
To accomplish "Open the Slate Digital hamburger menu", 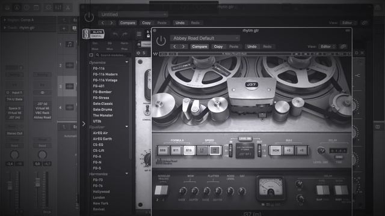I will [139, 34].
